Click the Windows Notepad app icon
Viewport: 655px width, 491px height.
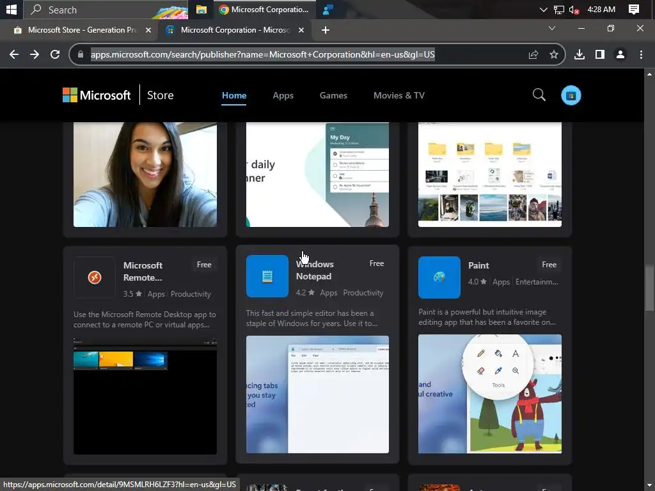(267, 276)
